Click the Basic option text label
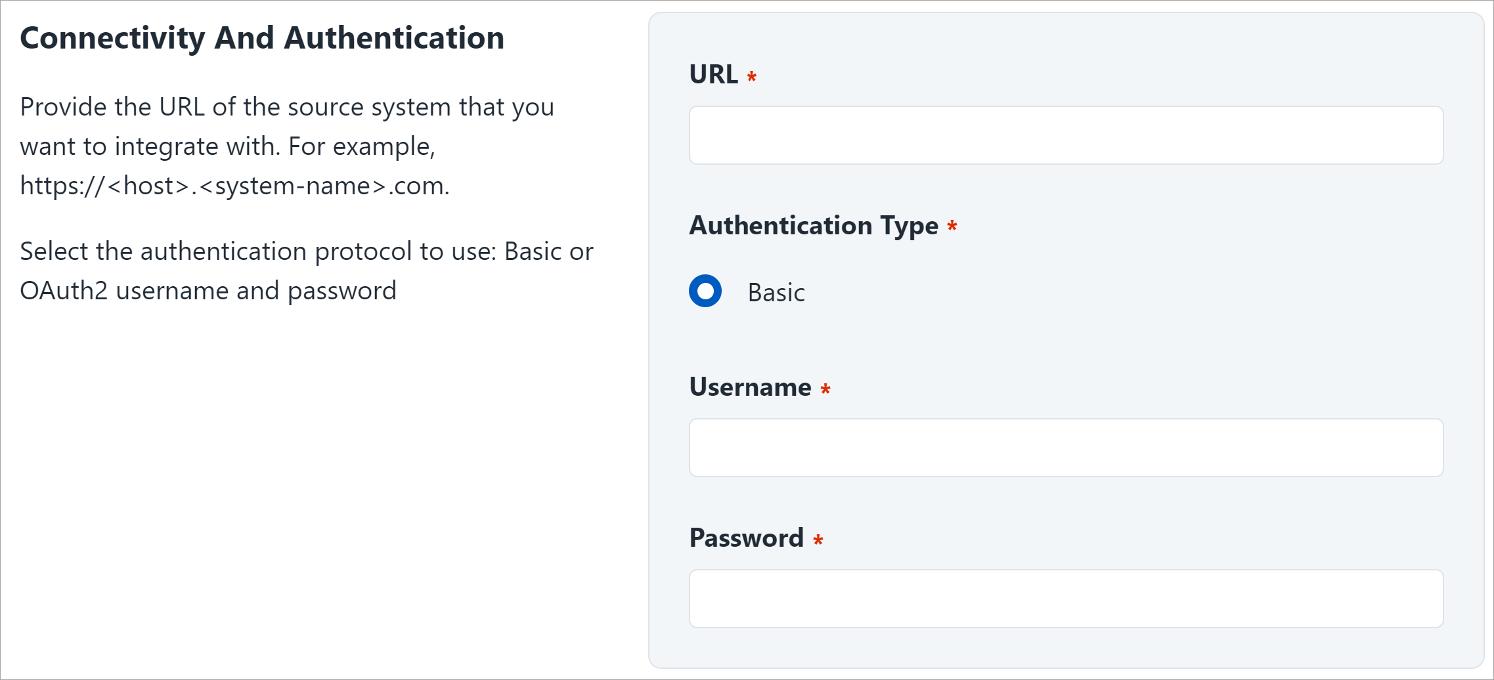1494x680 pixels. click(776, 292)
